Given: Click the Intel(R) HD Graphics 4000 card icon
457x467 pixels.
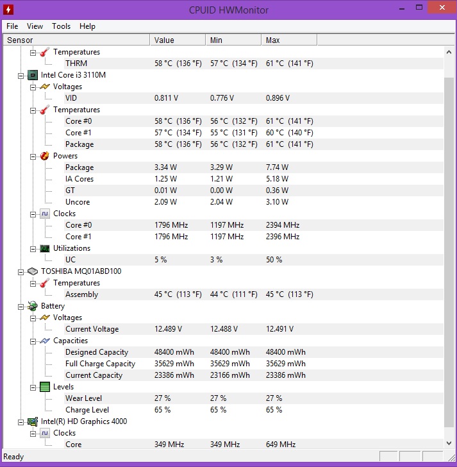Looking at the screenshot, I should pos(33,421).
